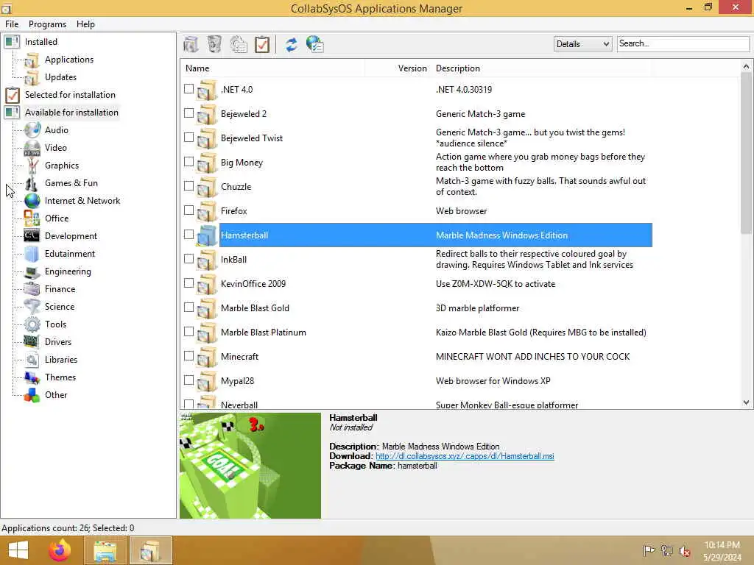The height and width of the screenshot is (565, 754).
Task: Open the Science funnel icon
Action: (32, 307)
